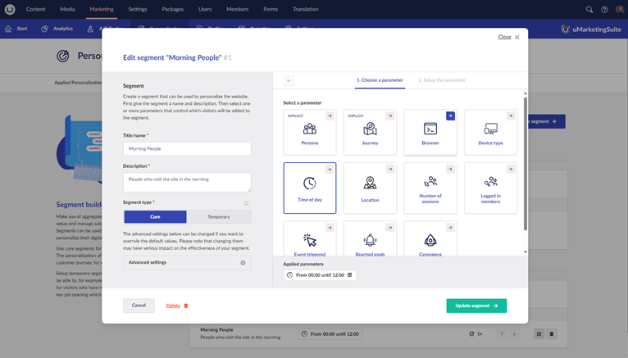The width and height of the screenshot is (628, 358).
Task: Set segment type to Core
Action: click(155, 217)
